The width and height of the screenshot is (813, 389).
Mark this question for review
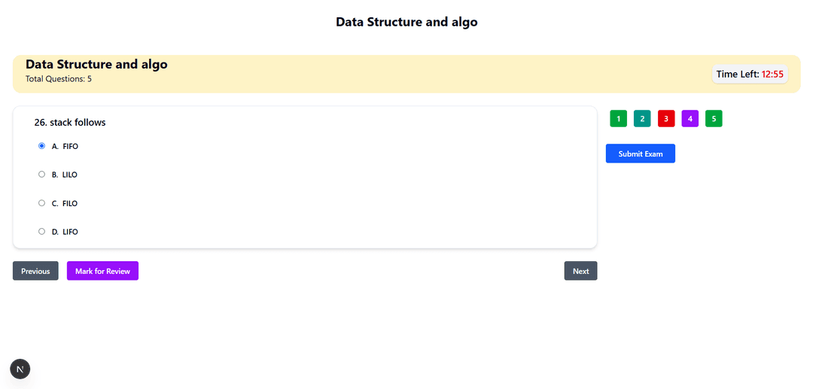102,271
